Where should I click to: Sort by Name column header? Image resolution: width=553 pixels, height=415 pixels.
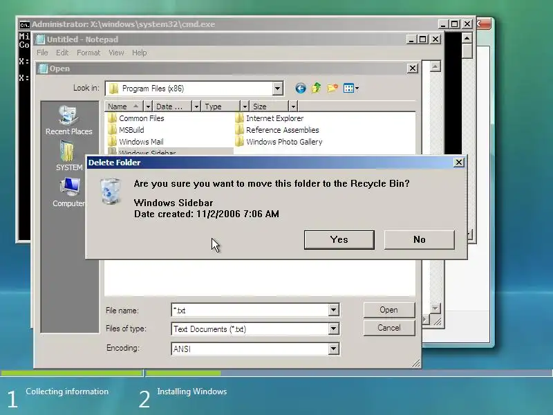pyautogui.click(x=124, y=107)
